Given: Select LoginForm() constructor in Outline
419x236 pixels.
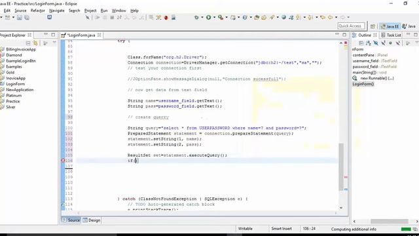Looking at the screenshot, I should 363,84.
